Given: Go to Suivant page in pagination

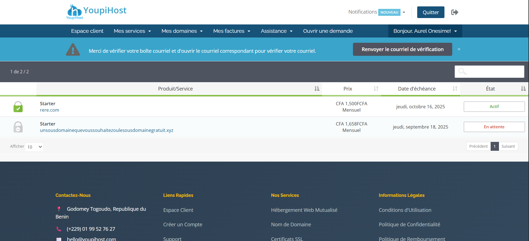Looking at the screenshot, I should [508, 146].
